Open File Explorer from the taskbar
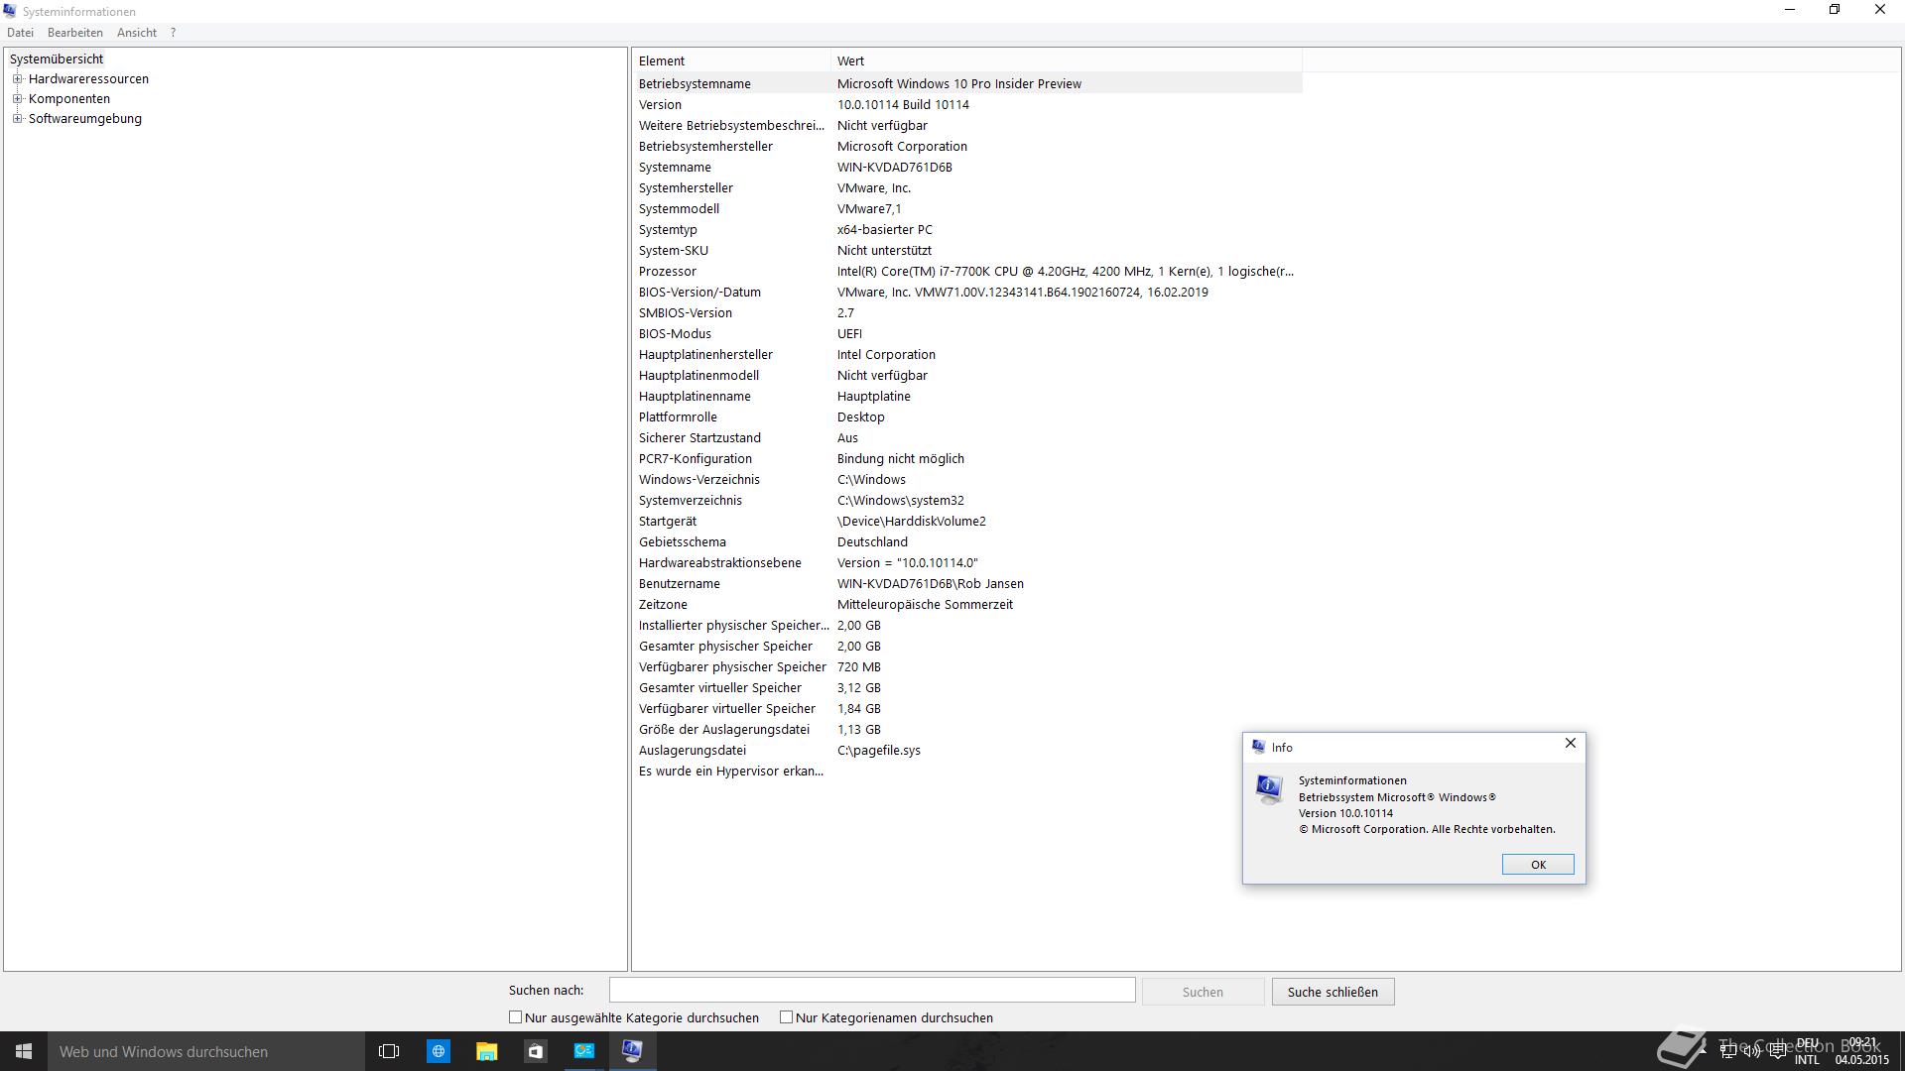 point(486,1051)
